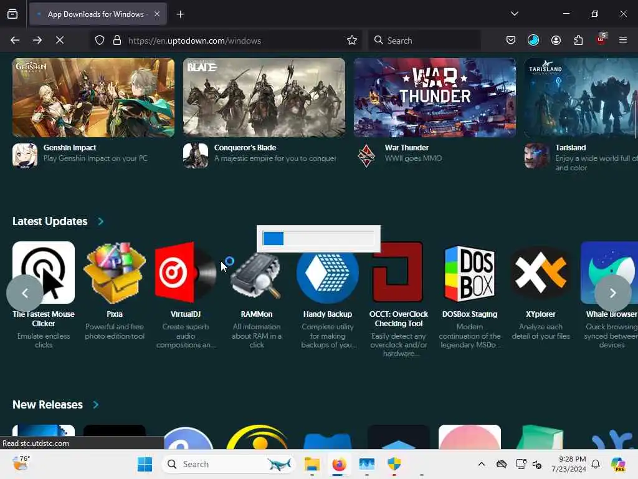Click War Thunder small logo icon

[366, 155]
